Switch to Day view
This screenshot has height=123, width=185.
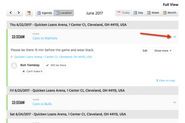click(x=138, y=13)
